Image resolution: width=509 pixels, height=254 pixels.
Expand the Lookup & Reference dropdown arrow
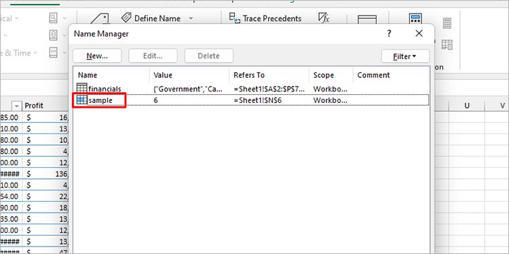(x=64, y=18)
